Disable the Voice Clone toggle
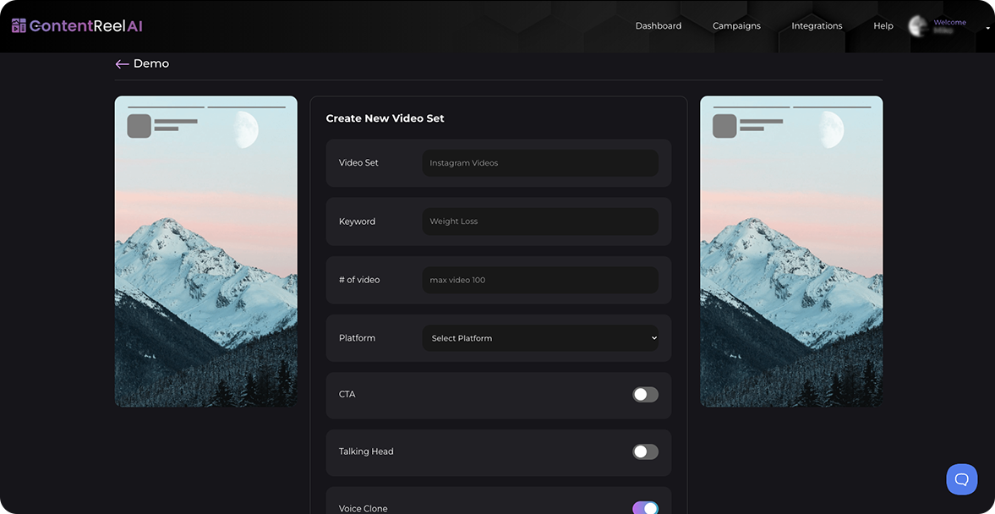The width and height of the screenshot is (995, 514). tap(644, 507)
